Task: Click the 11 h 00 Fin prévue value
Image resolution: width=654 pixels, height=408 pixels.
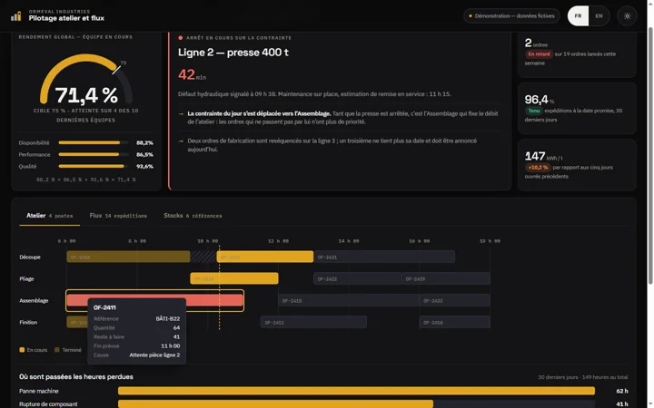Action: coord(171,346)
